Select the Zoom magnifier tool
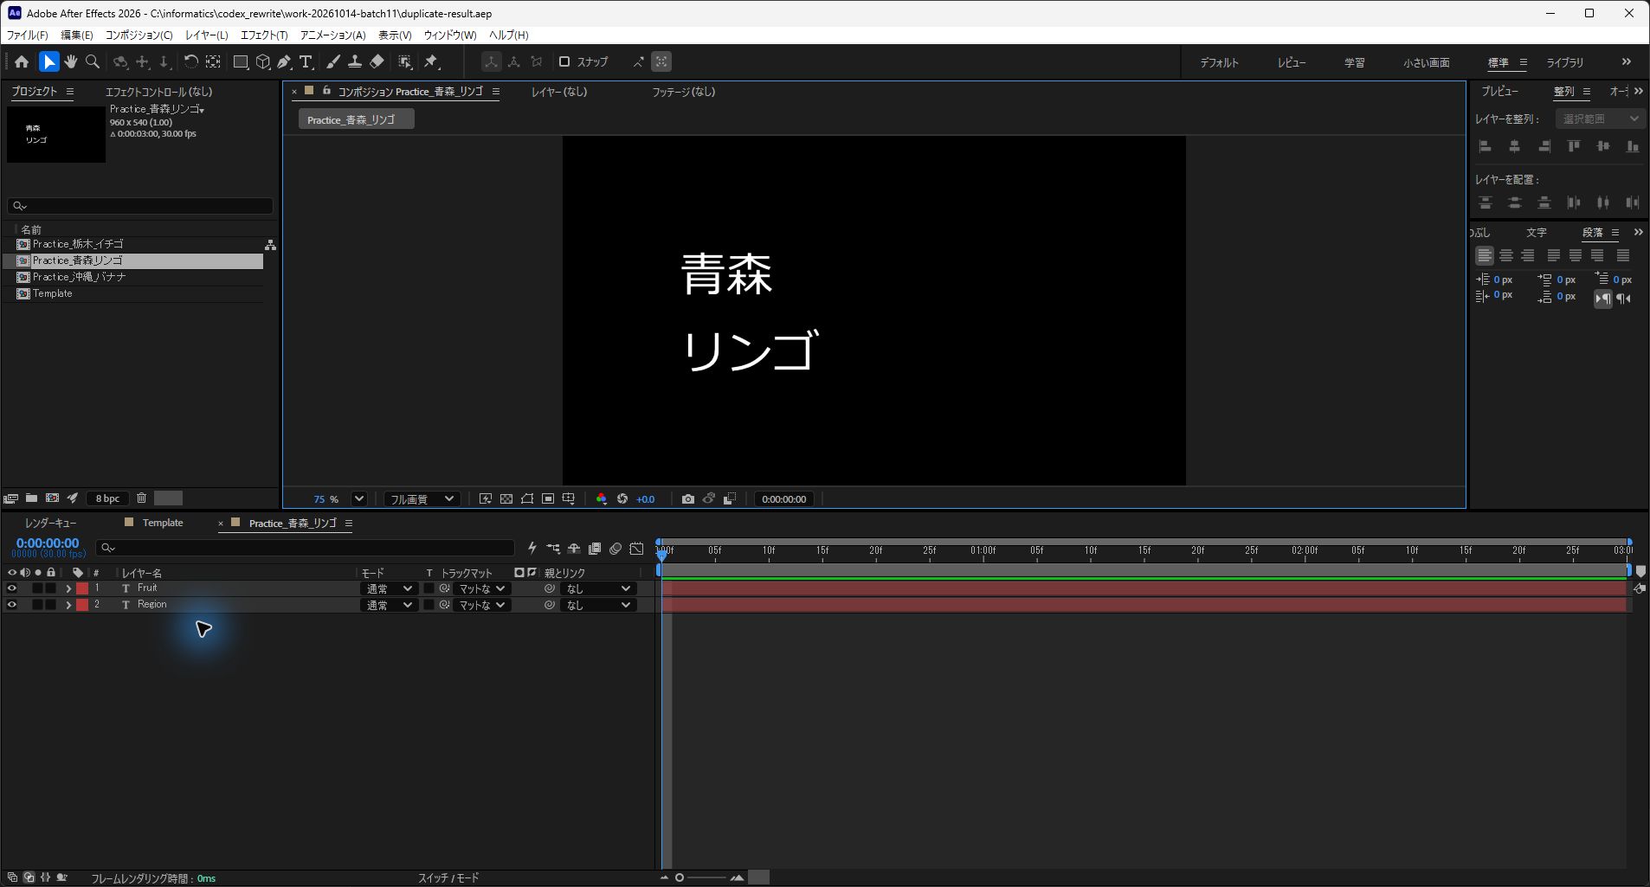 (93, 61)
